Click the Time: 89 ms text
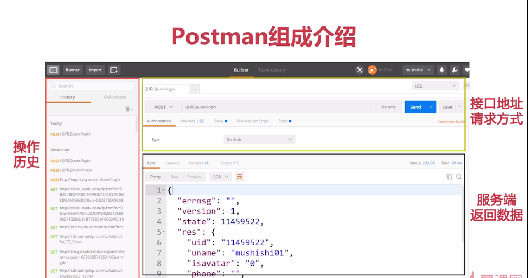Viewport: 528px width, 278px height. tap(451, 163)
